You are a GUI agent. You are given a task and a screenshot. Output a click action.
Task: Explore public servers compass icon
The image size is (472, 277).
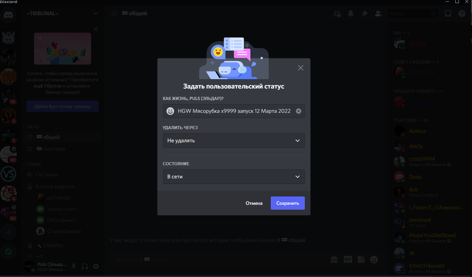pos(8,252)
